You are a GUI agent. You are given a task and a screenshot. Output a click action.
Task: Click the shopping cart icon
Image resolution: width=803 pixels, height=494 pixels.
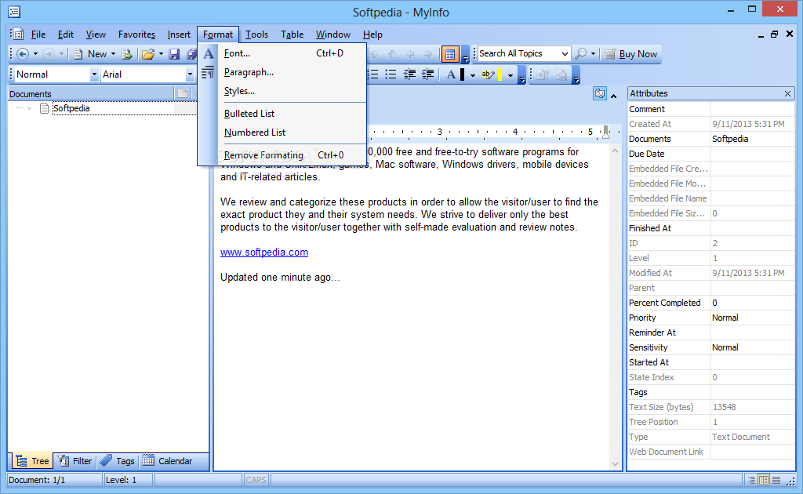click(x=609, y=54)
